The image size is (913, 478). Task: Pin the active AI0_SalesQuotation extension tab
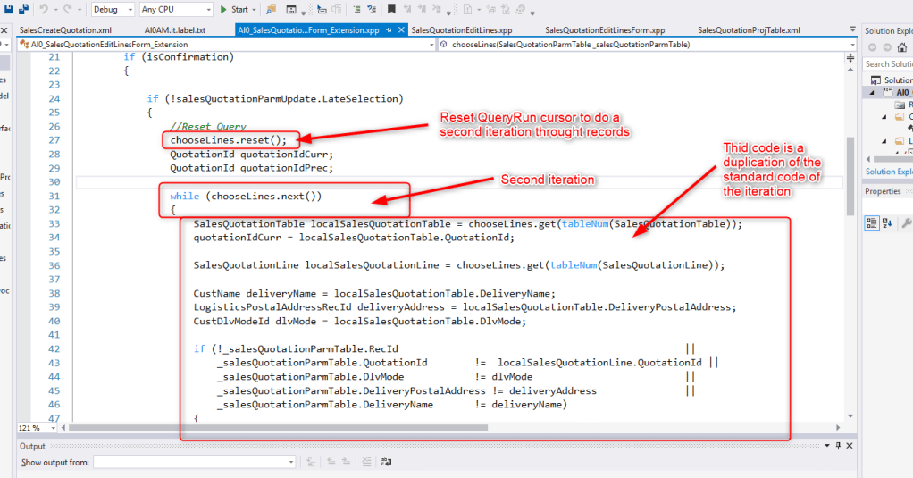point(389,29)
